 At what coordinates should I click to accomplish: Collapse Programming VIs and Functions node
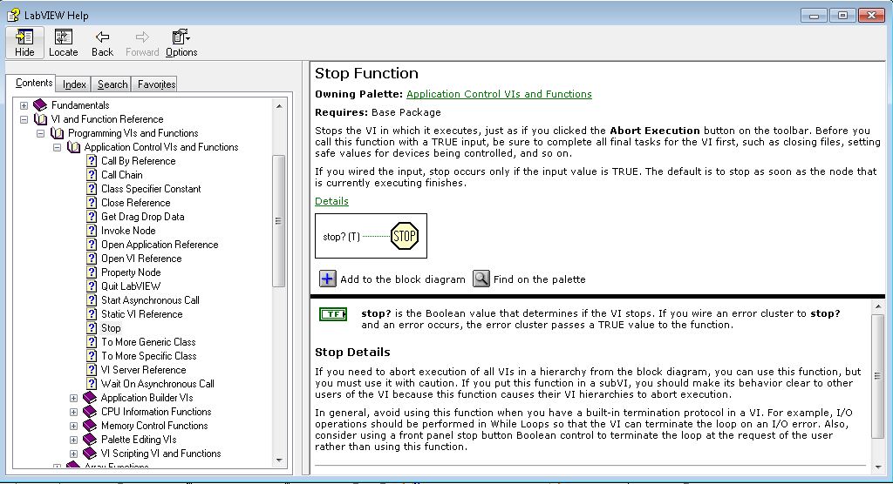click(40, 133)
